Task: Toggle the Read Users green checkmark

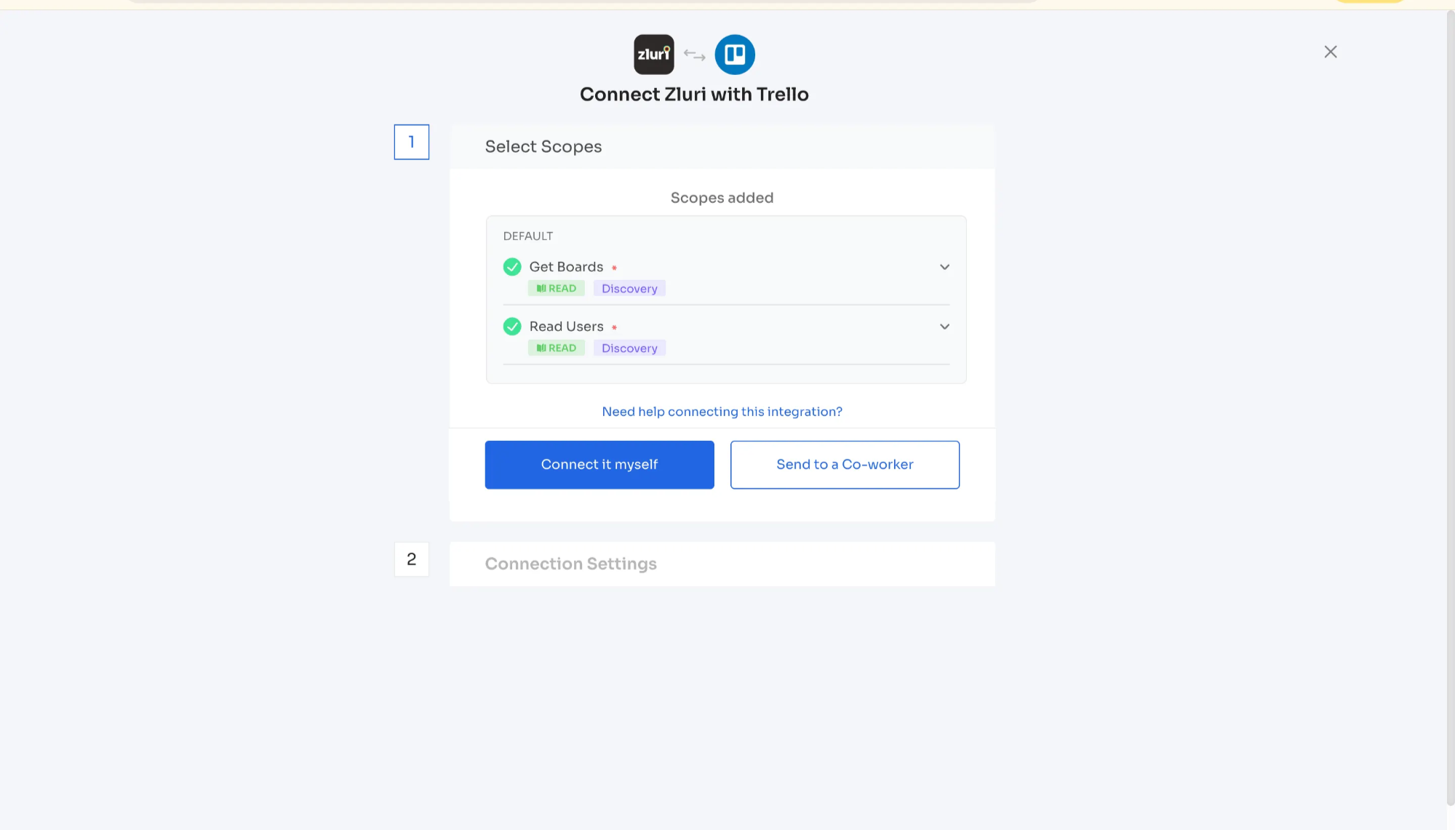Action: (512, 327)
